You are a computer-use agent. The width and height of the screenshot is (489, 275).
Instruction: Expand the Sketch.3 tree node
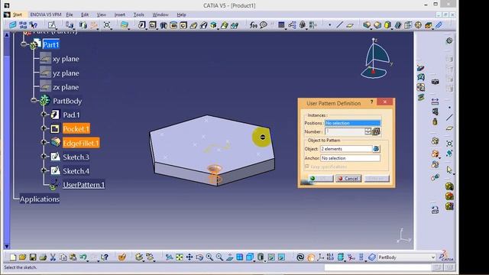(44, 156)
